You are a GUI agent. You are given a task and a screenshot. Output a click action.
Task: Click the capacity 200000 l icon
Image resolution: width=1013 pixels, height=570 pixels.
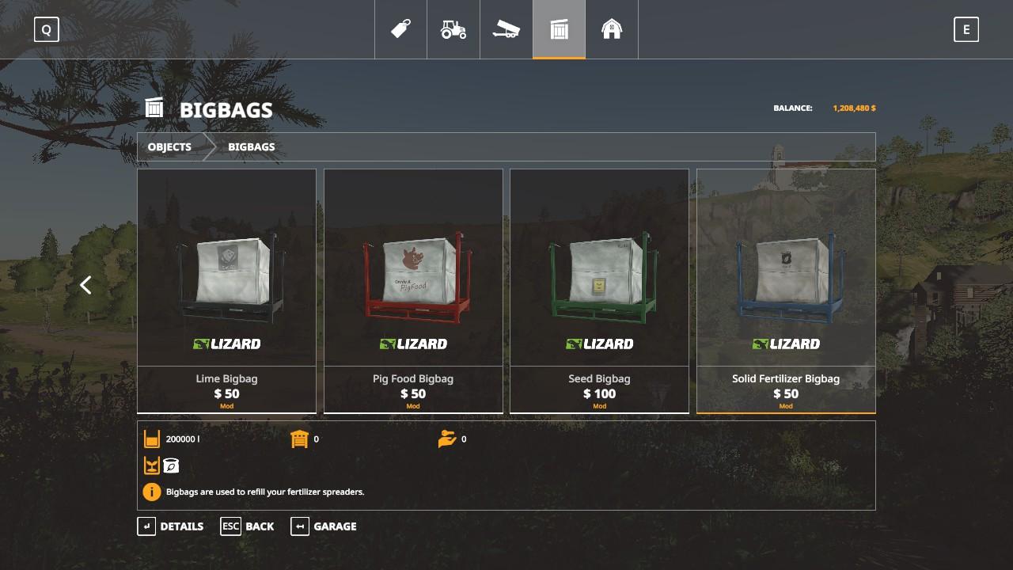pyautogui.click(x=152, y=439)
